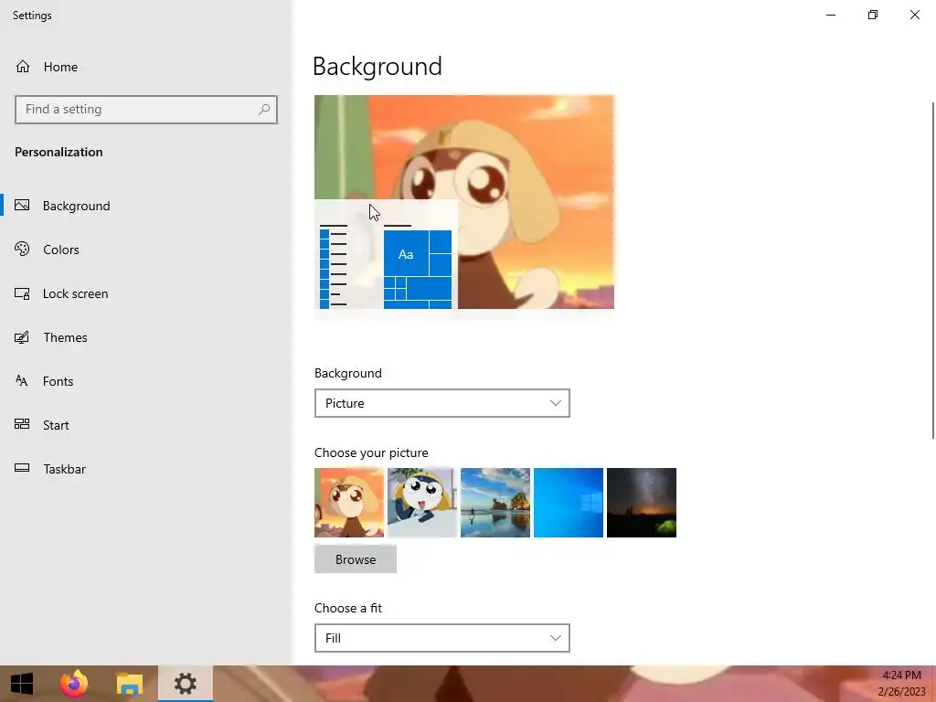Open the Choose a fit dropdown showing Fill
Image resolution: width=936 pixels, height=702 pixels.
coord(441,638)
